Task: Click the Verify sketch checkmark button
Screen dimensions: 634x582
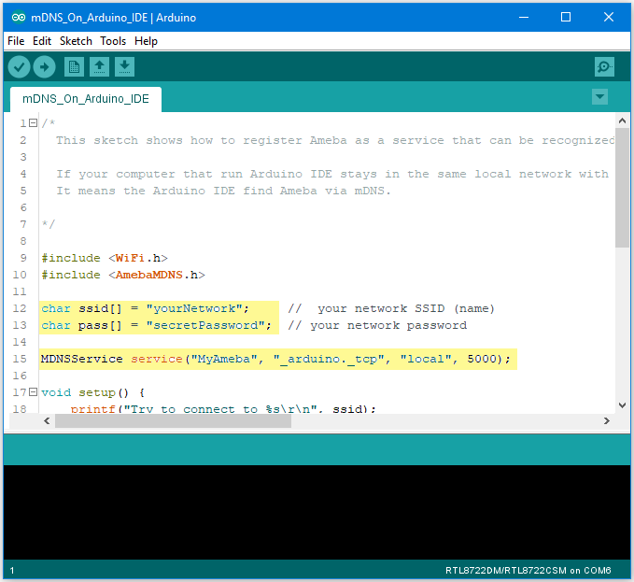Action: pyautogui.click(x=19, y=66)
